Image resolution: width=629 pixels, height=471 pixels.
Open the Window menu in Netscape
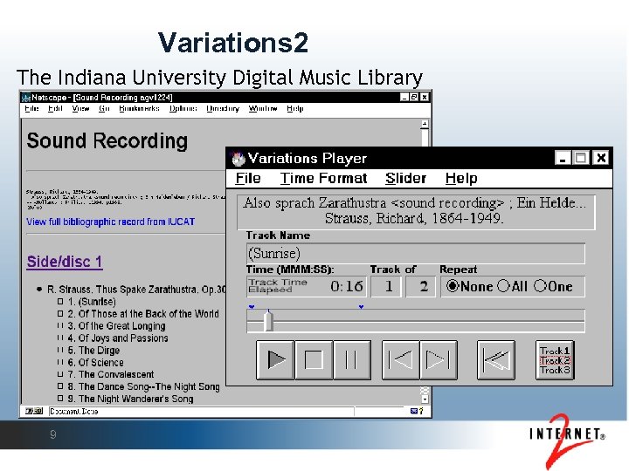[x=263, y=108]
